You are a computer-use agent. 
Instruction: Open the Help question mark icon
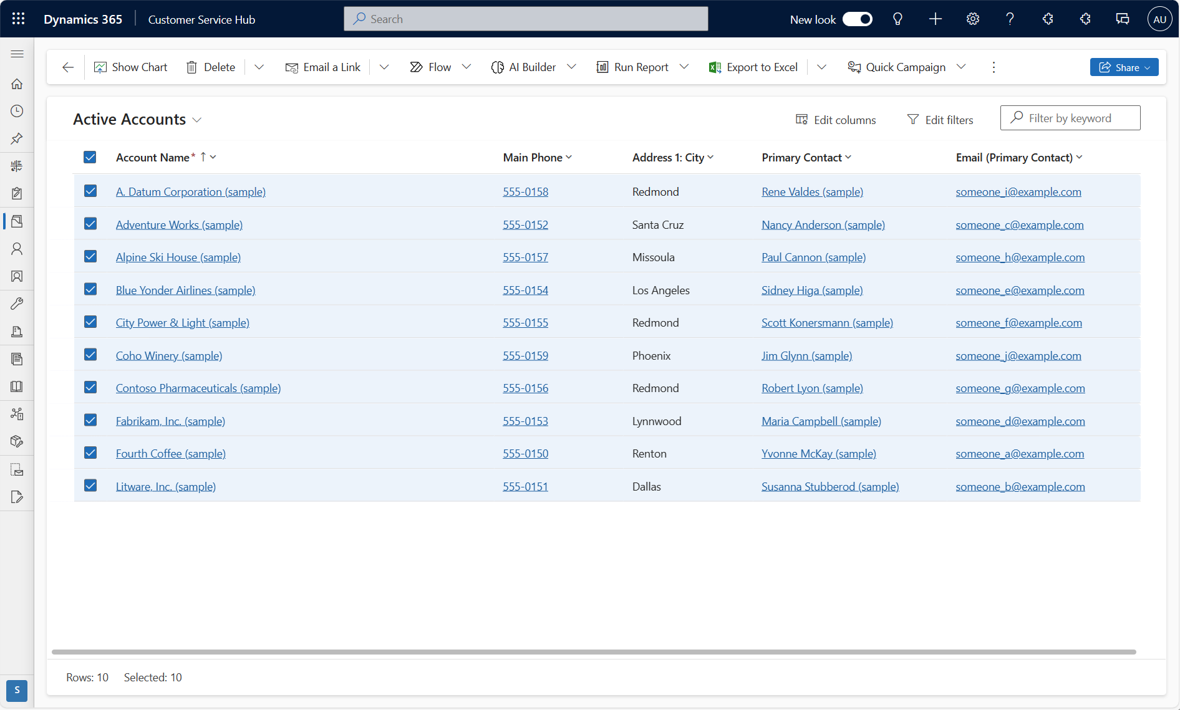pyautogui.click(x=1010, y=19)
